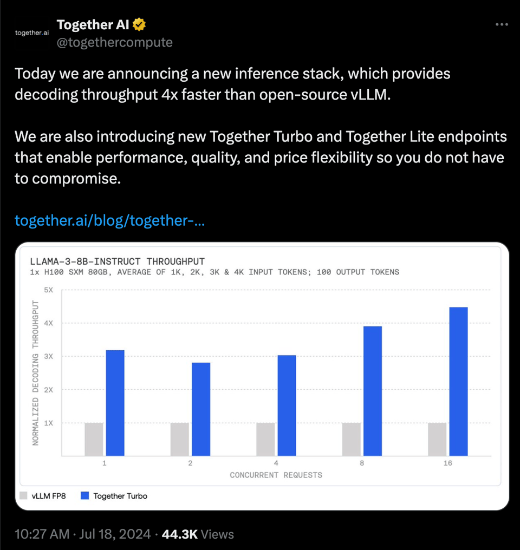
Task: Click the Together AI profile avatar
Action: (32, 32)
